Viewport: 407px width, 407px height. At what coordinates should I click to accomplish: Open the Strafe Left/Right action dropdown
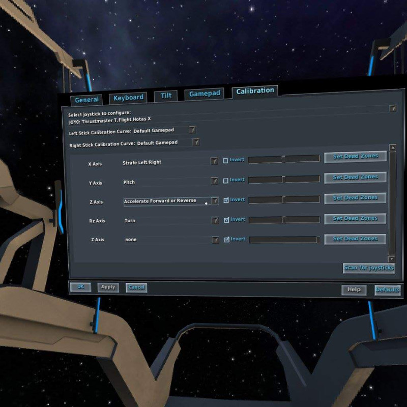click(214, 161)
